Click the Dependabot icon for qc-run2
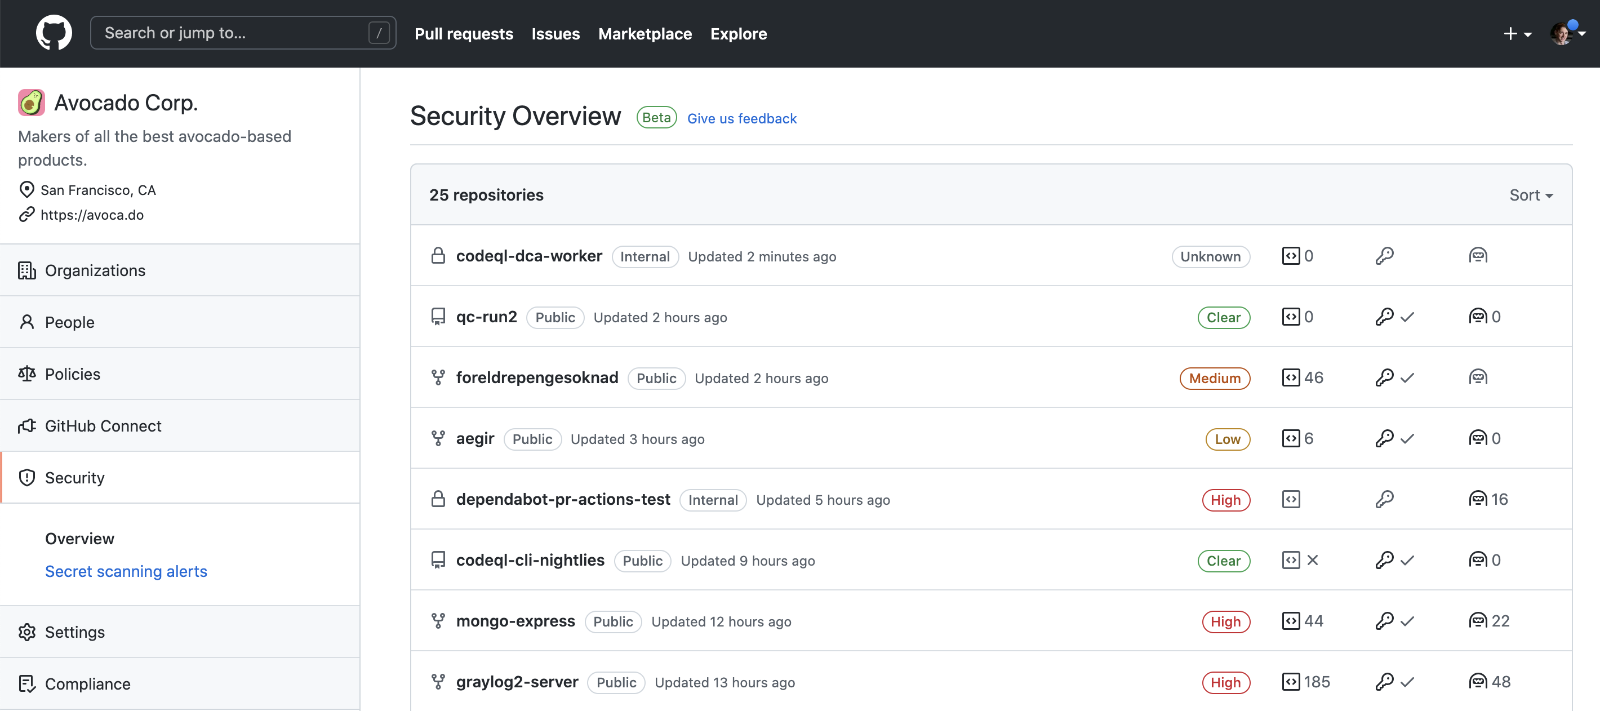Screen dimensions: 1600x711 click(x=1478, y=317)
